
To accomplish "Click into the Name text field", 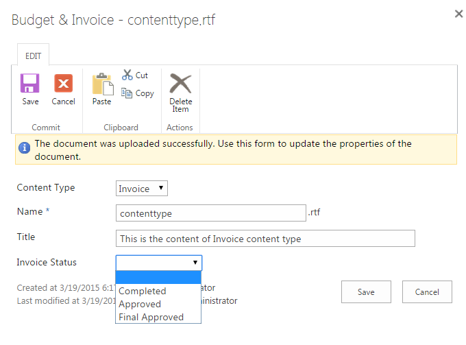I will (210, 213).
